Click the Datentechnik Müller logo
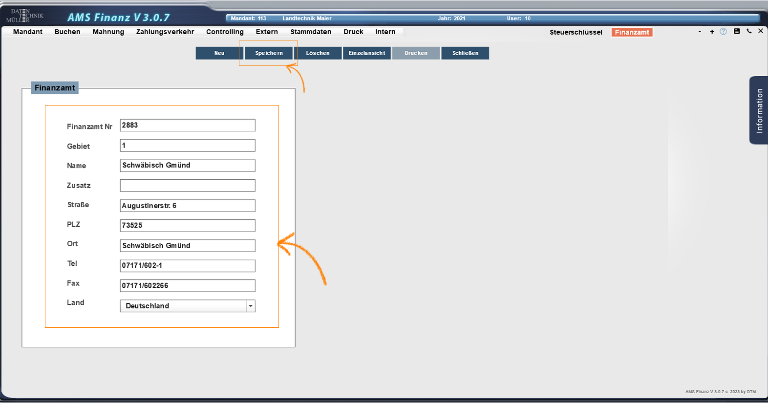Image resolution: width=768 pixels, height=403 pixels. tap(24, 16)
